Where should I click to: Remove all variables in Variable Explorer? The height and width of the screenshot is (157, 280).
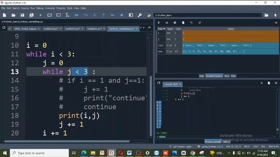tap(183, 23)
